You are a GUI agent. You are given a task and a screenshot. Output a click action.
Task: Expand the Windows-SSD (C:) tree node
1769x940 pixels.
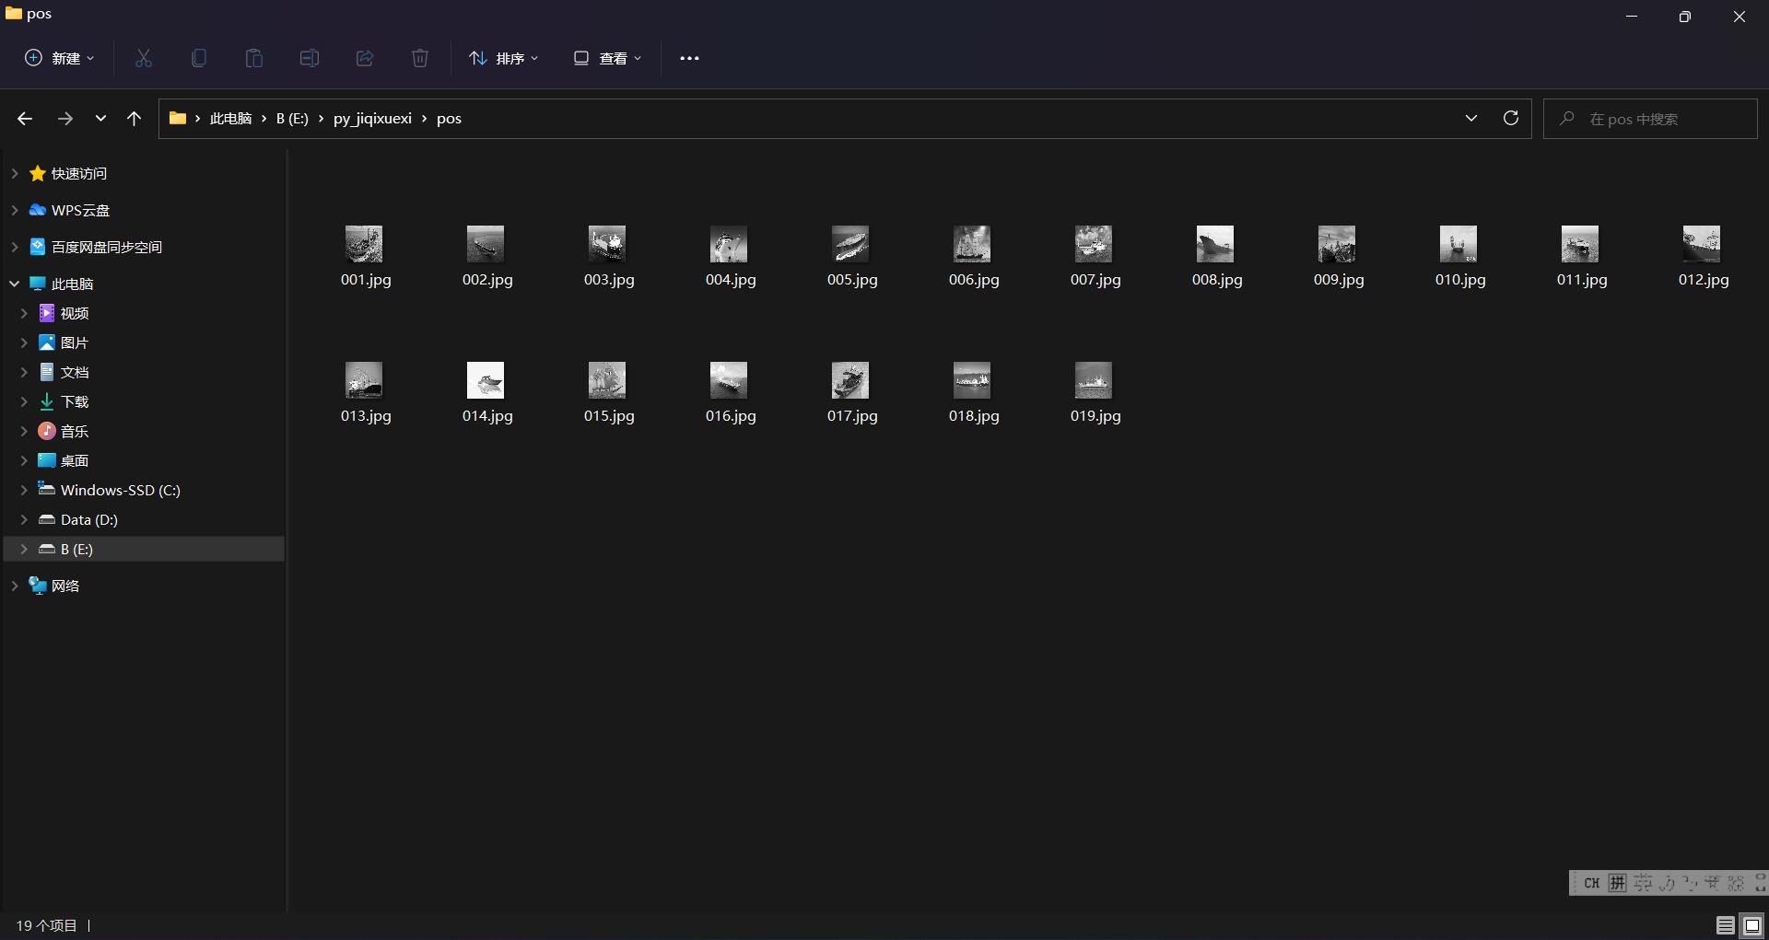(x=24, y=490)
